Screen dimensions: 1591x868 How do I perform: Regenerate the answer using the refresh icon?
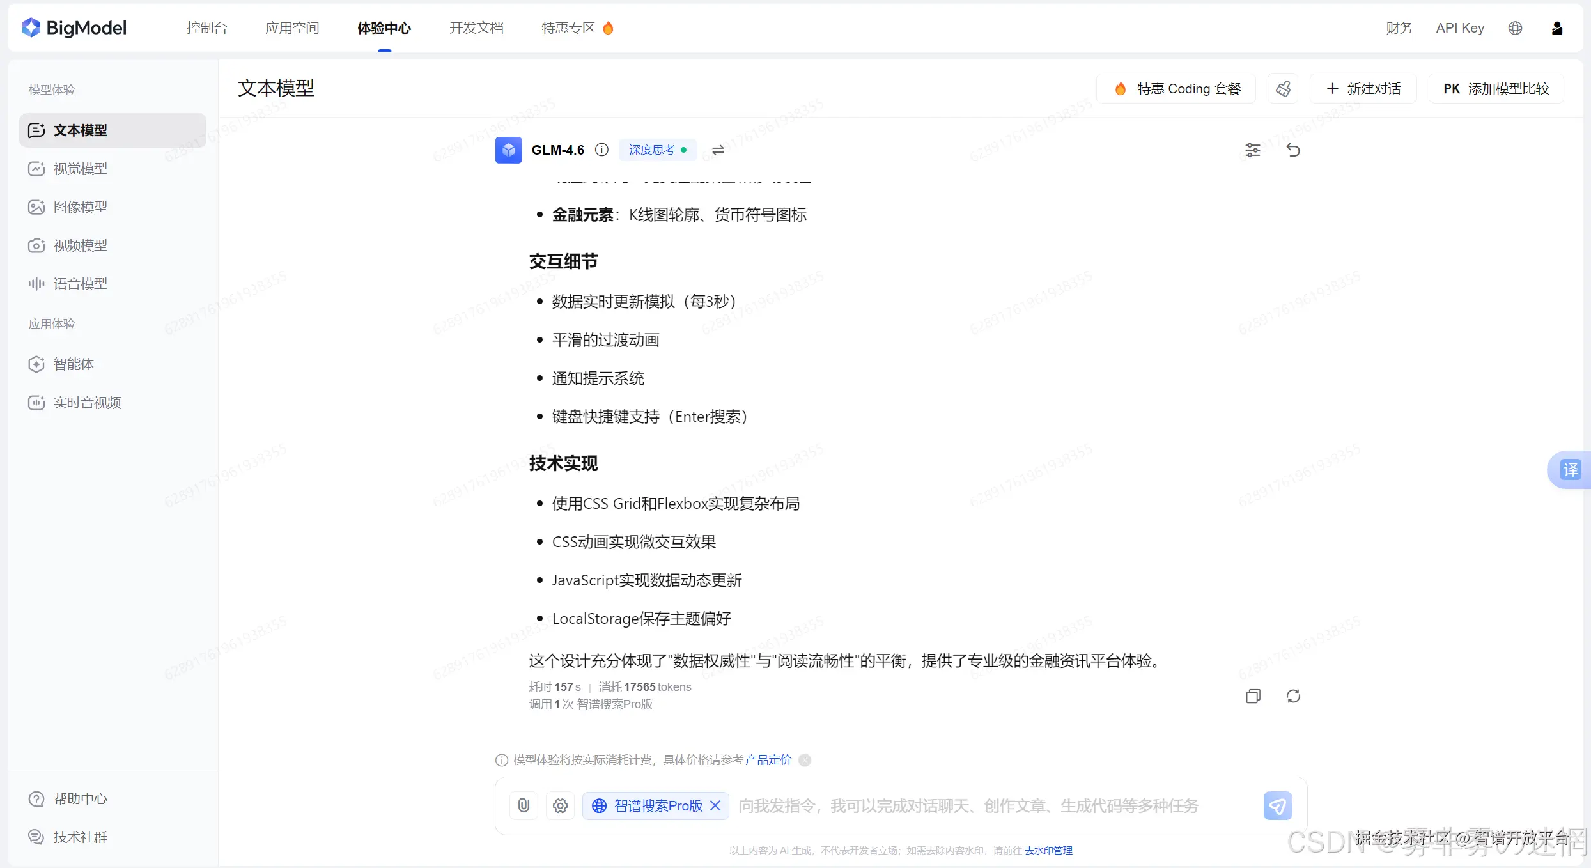pyautogui.click(x=1293, y=696)
